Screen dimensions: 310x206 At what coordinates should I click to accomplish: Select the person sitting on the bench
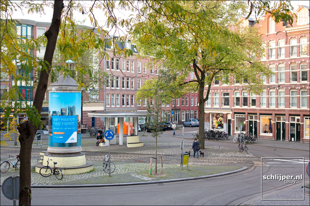(100, 138)
